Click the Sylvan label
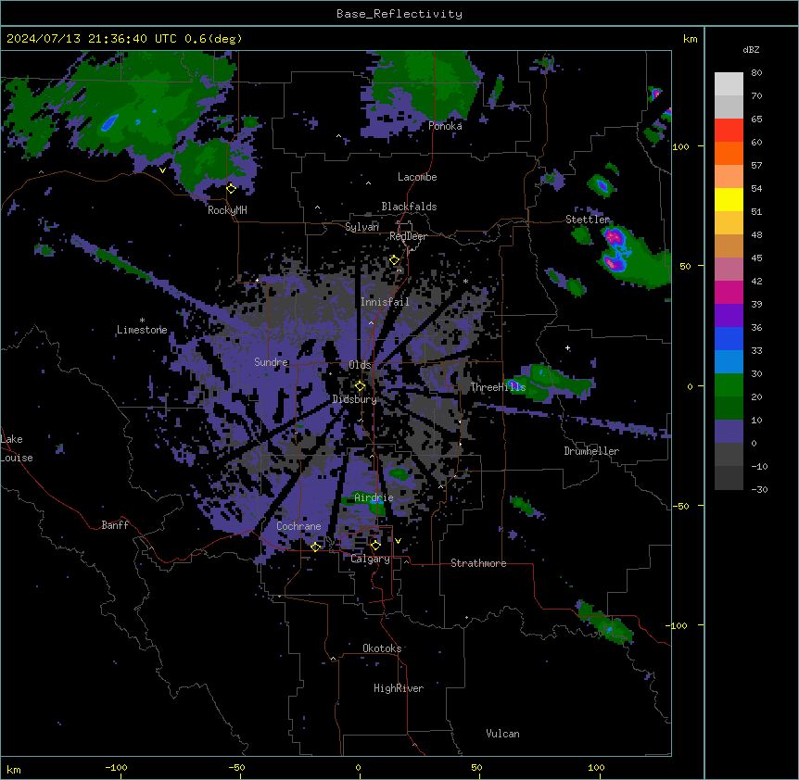Image resolution: width=799 pixels, height=780 pixels. tap(361, 227)
